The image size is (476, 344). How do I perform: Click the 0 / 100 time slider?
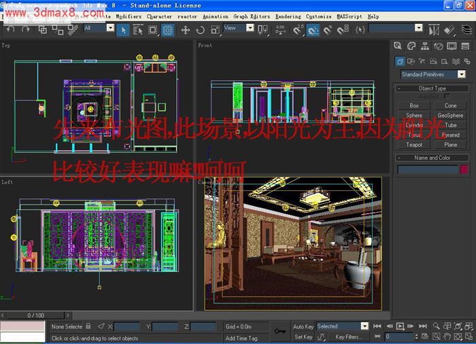coord(36,315)
